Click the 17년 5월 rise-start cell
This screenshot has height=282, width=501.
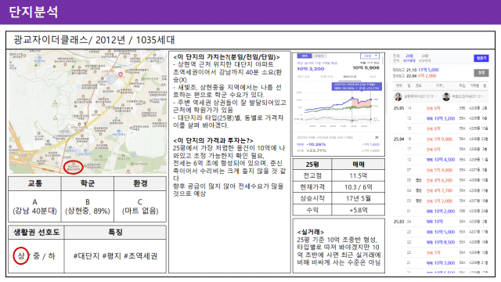pos(358,198)
